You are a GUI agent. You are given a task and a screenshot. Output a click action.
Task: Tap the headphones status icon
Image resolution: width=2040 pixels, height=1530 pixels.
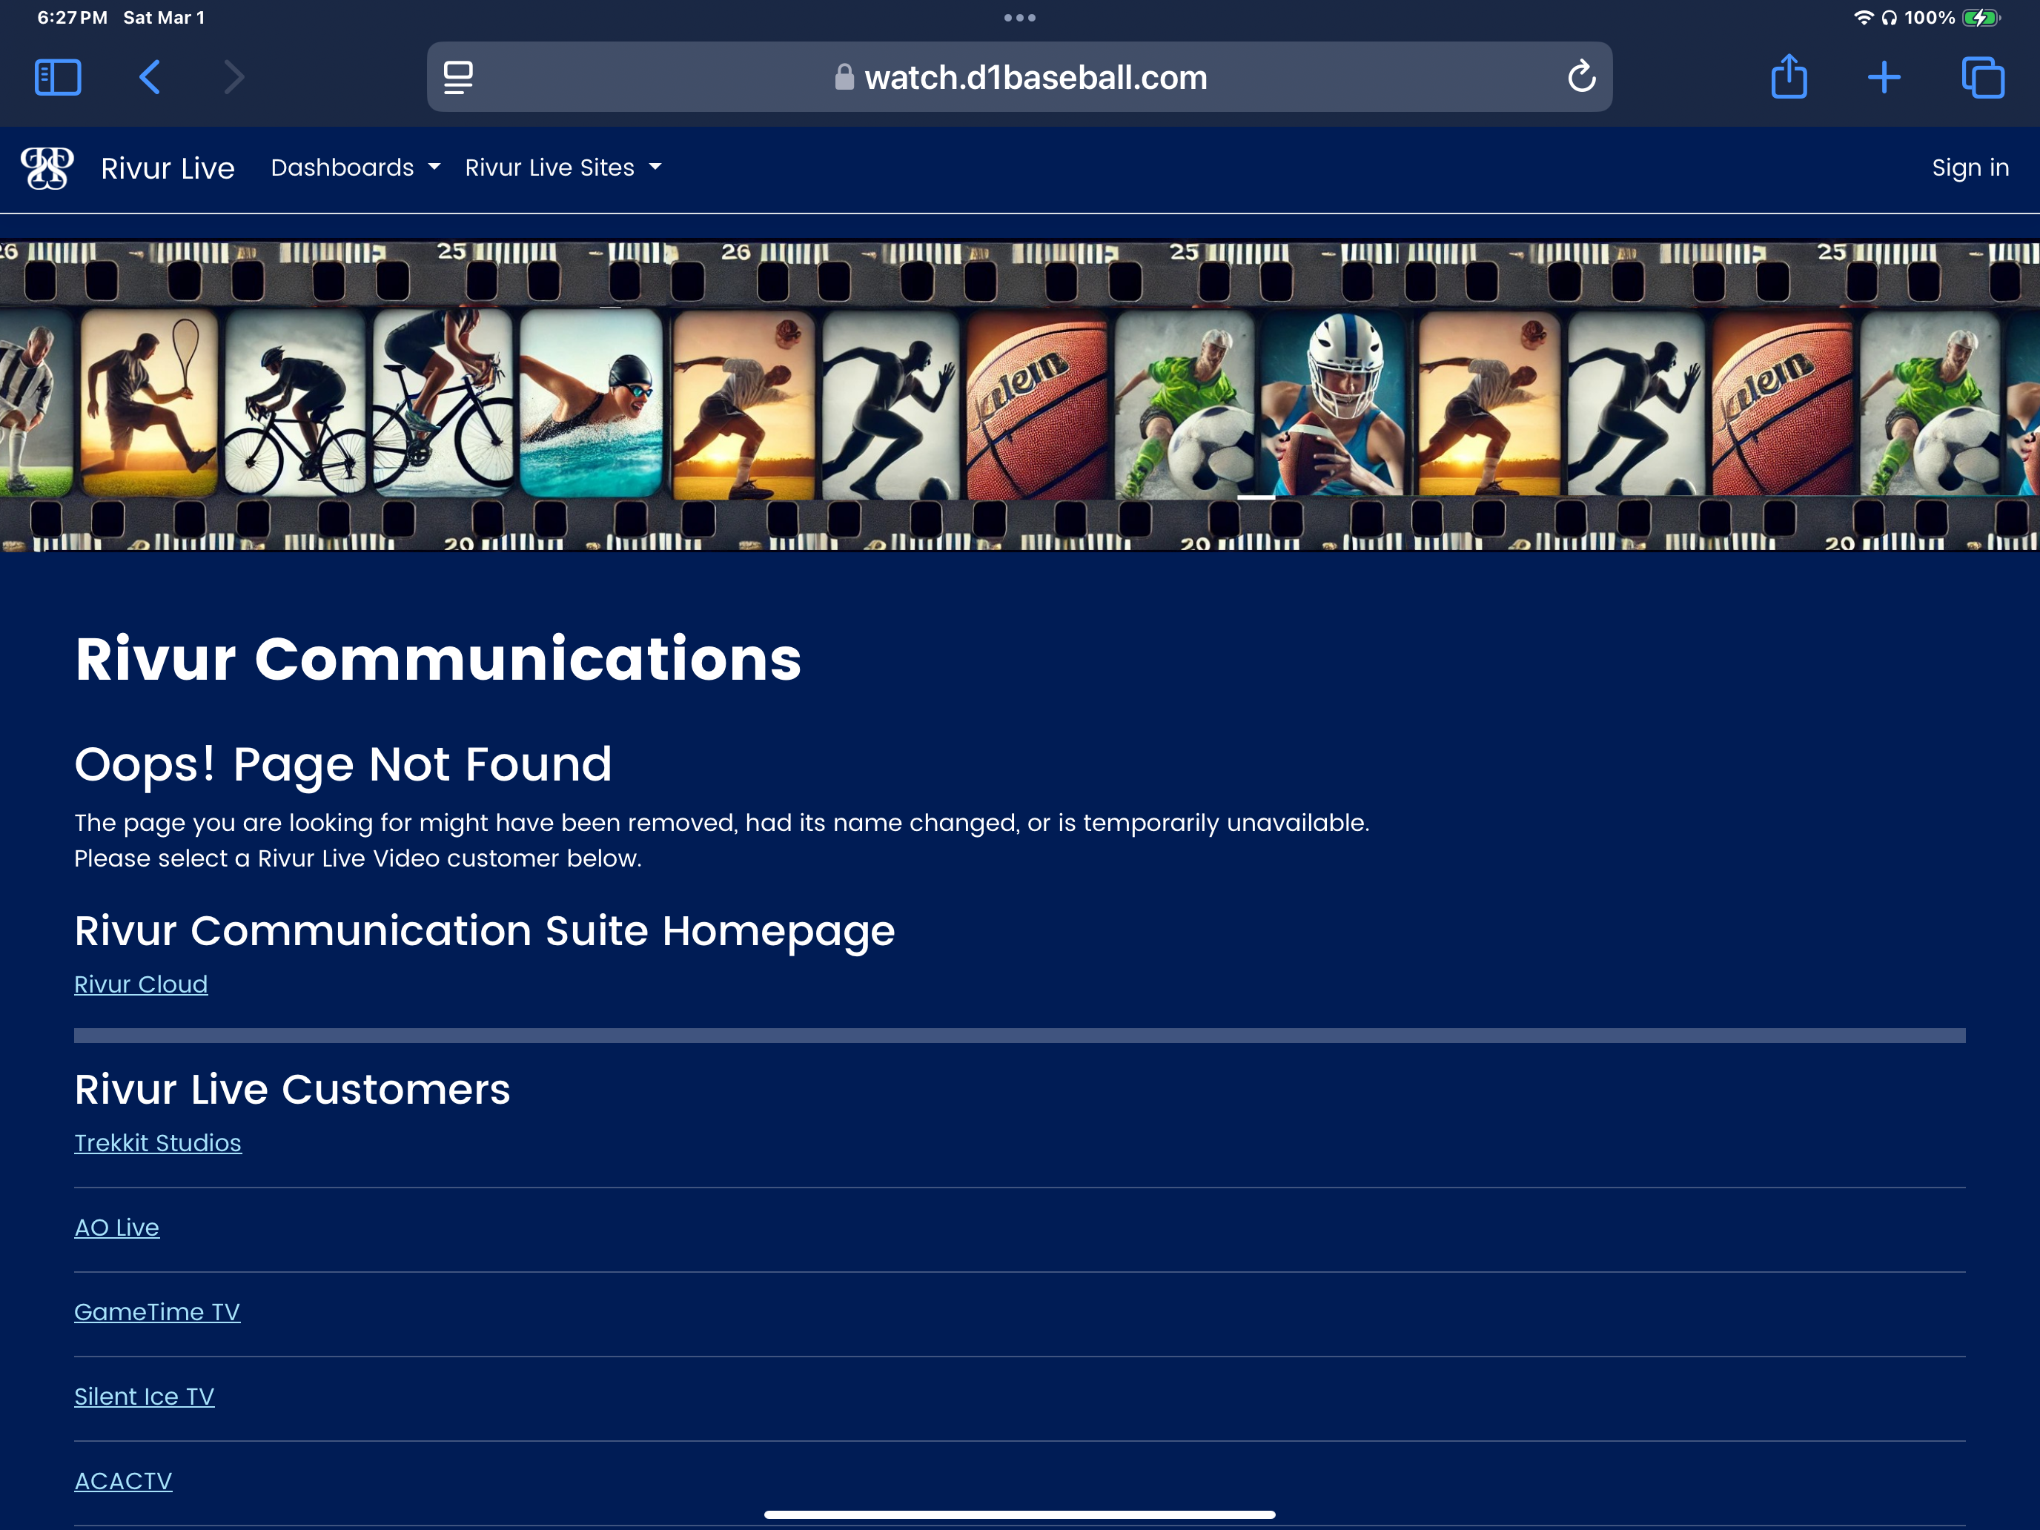click(x=1889, y=18)
